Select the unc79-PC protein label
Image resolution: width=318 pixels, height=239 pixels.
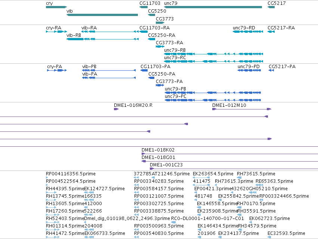tap(175, 96)
